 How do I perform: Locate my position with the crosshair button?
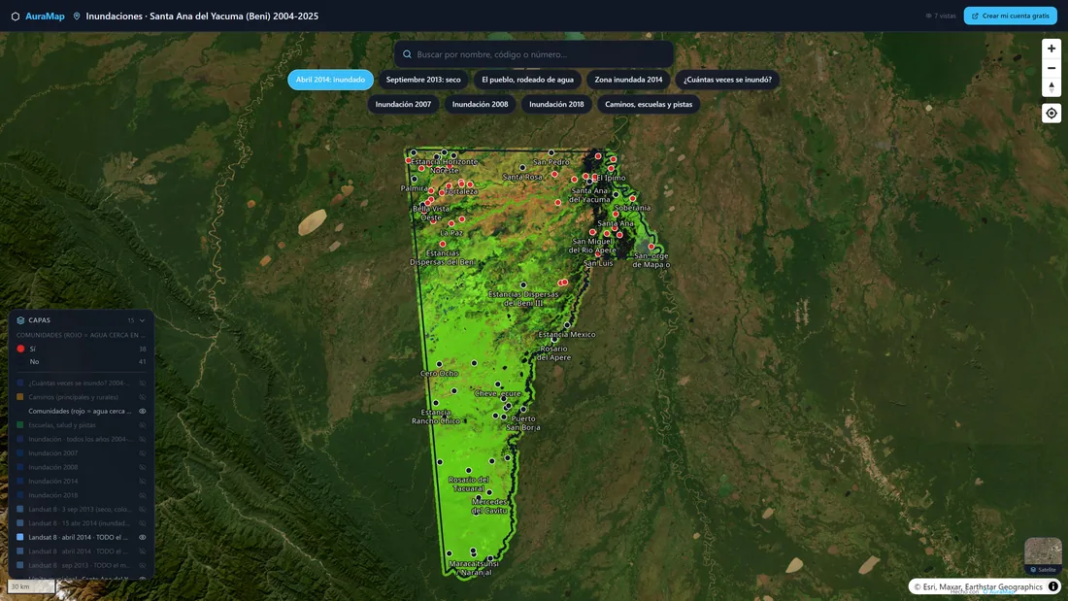click(1051, 114)
